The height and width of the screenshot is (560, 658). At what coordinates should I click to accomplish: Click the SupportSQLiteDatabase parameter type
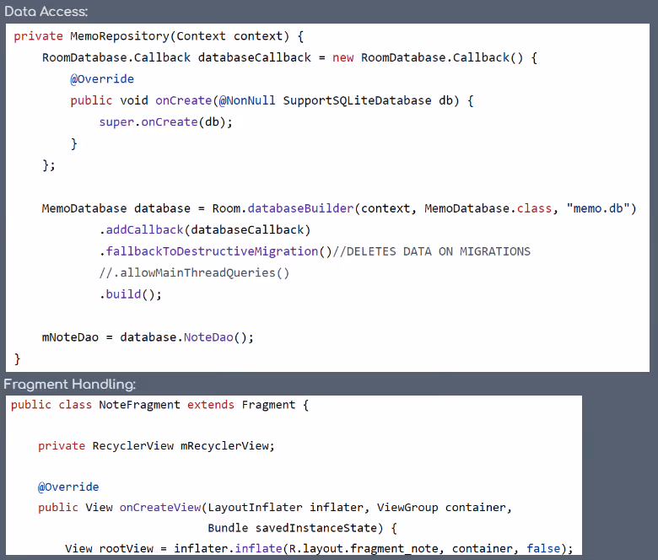coord(358,100)
